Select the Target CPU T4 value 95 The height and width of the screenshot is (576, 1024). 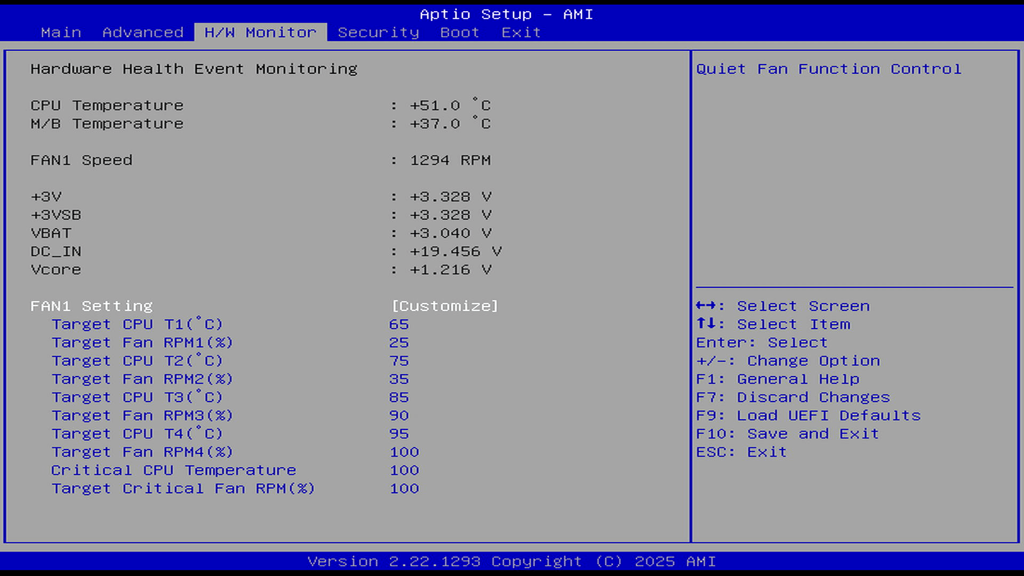(398, 434)
